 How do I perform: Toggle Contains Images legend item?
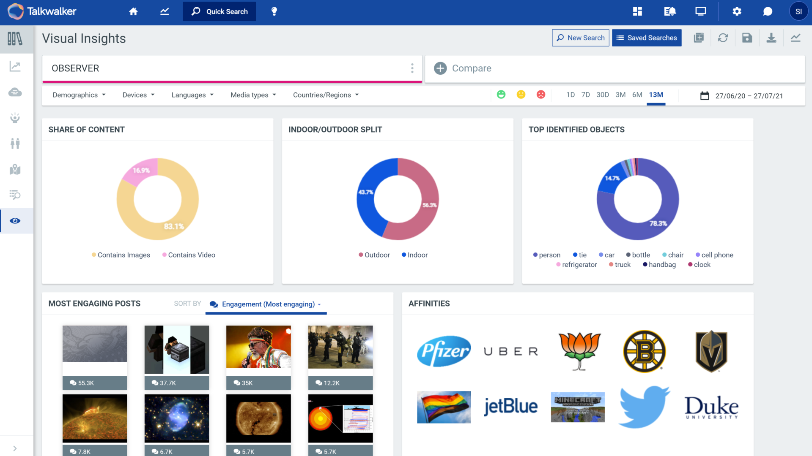coord(121,255)
